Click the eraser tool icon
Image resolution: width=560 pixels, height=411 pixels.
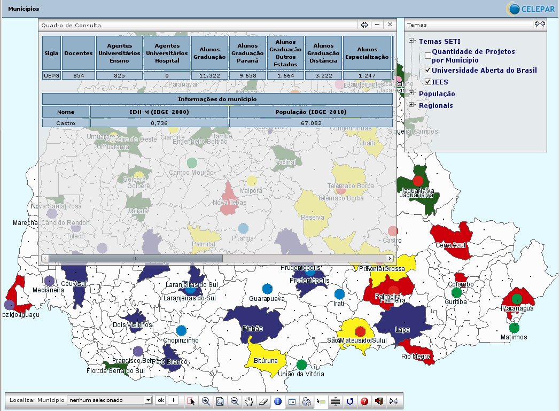click(263, 400)
